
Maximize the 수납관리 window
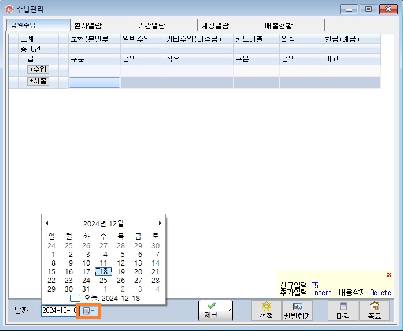[x=368, y=9]
